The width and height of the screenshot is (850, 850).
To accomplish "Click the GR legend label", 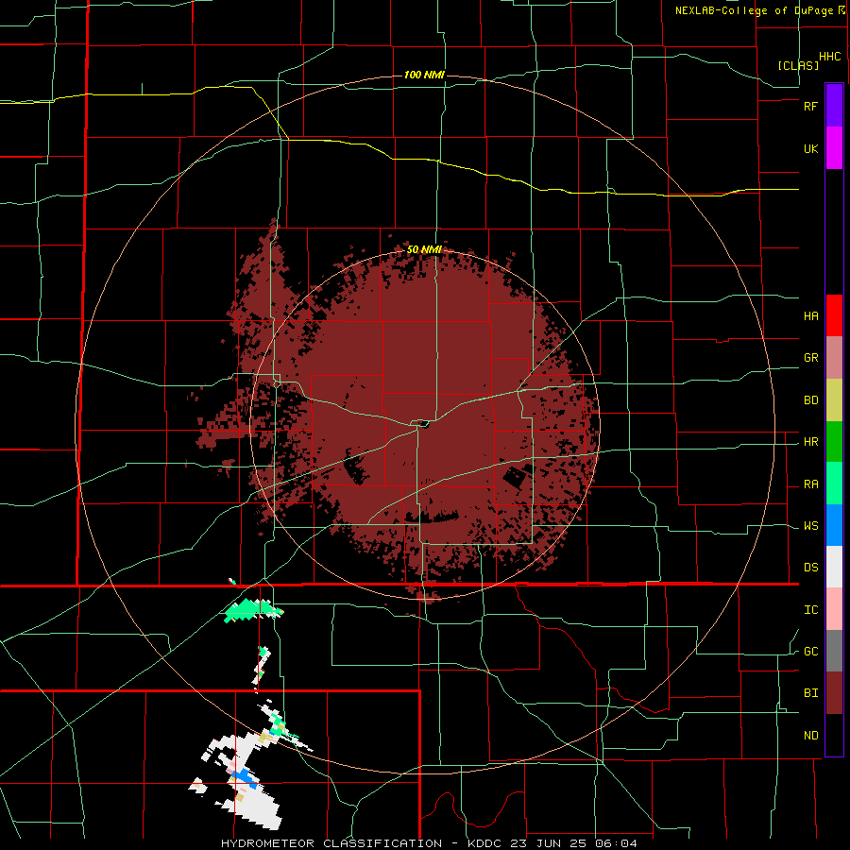I will [x=810, y=358].
